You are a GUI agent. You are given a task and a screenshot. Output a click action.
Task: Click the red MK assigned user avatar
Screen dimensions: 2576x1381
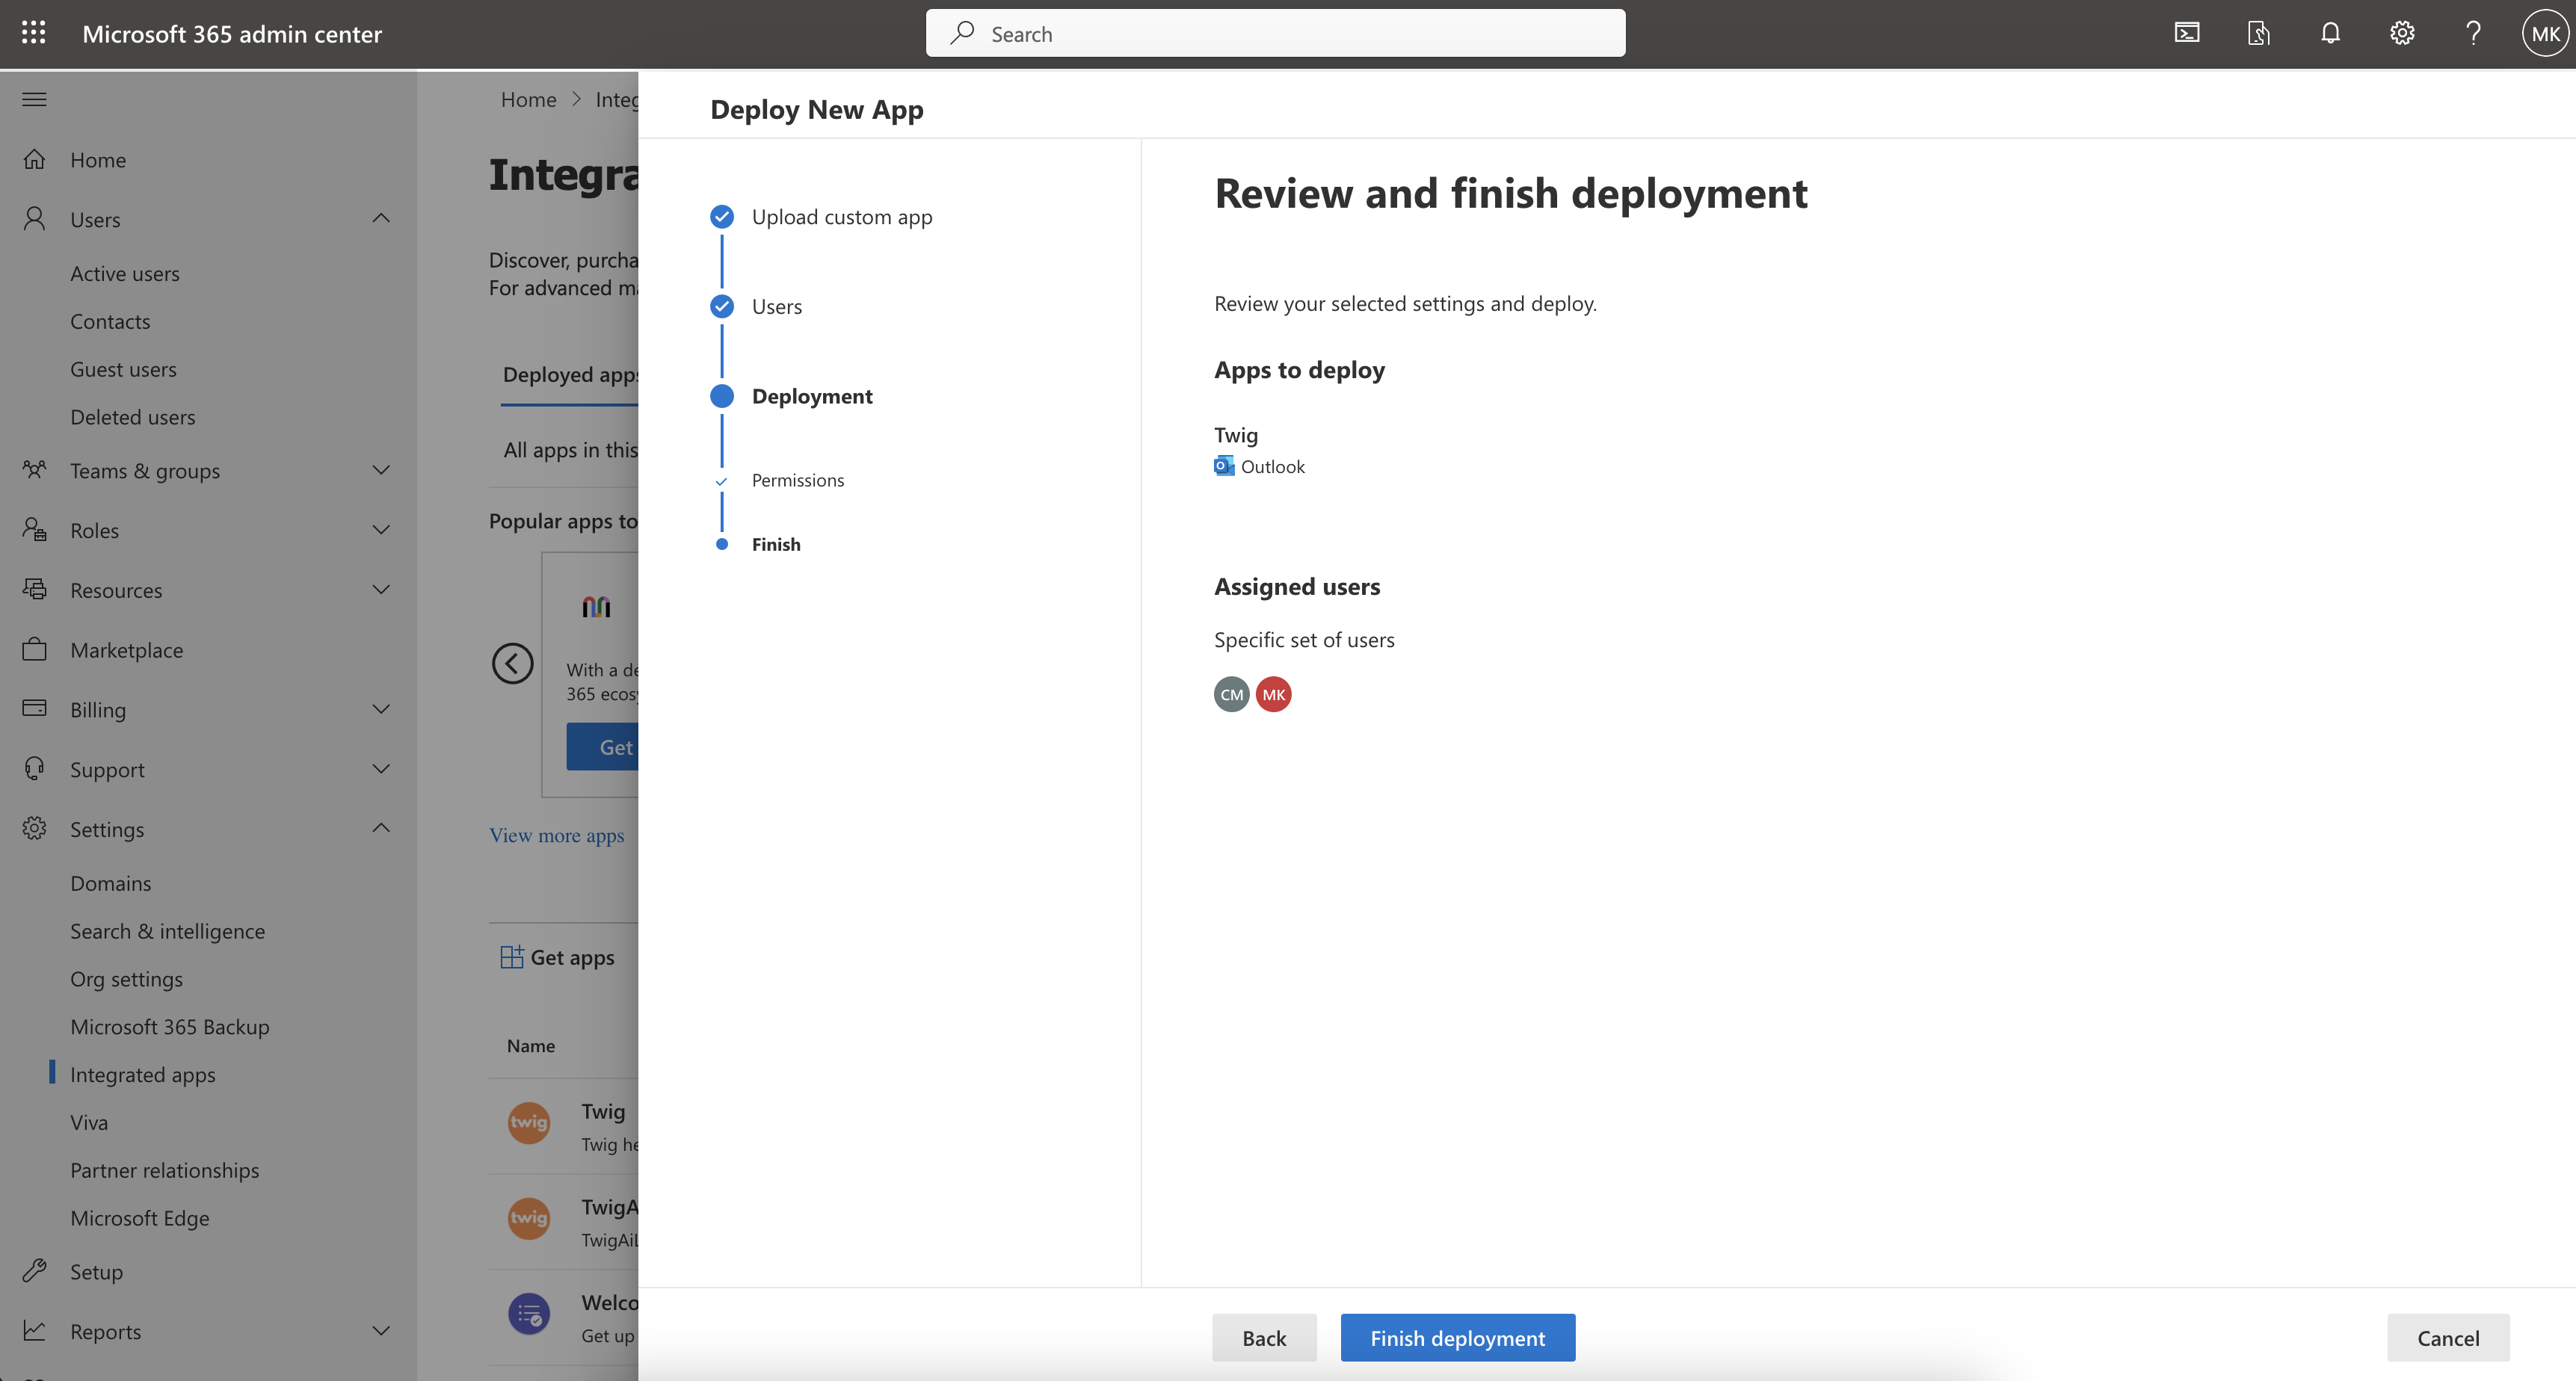tap(1273, 694)
